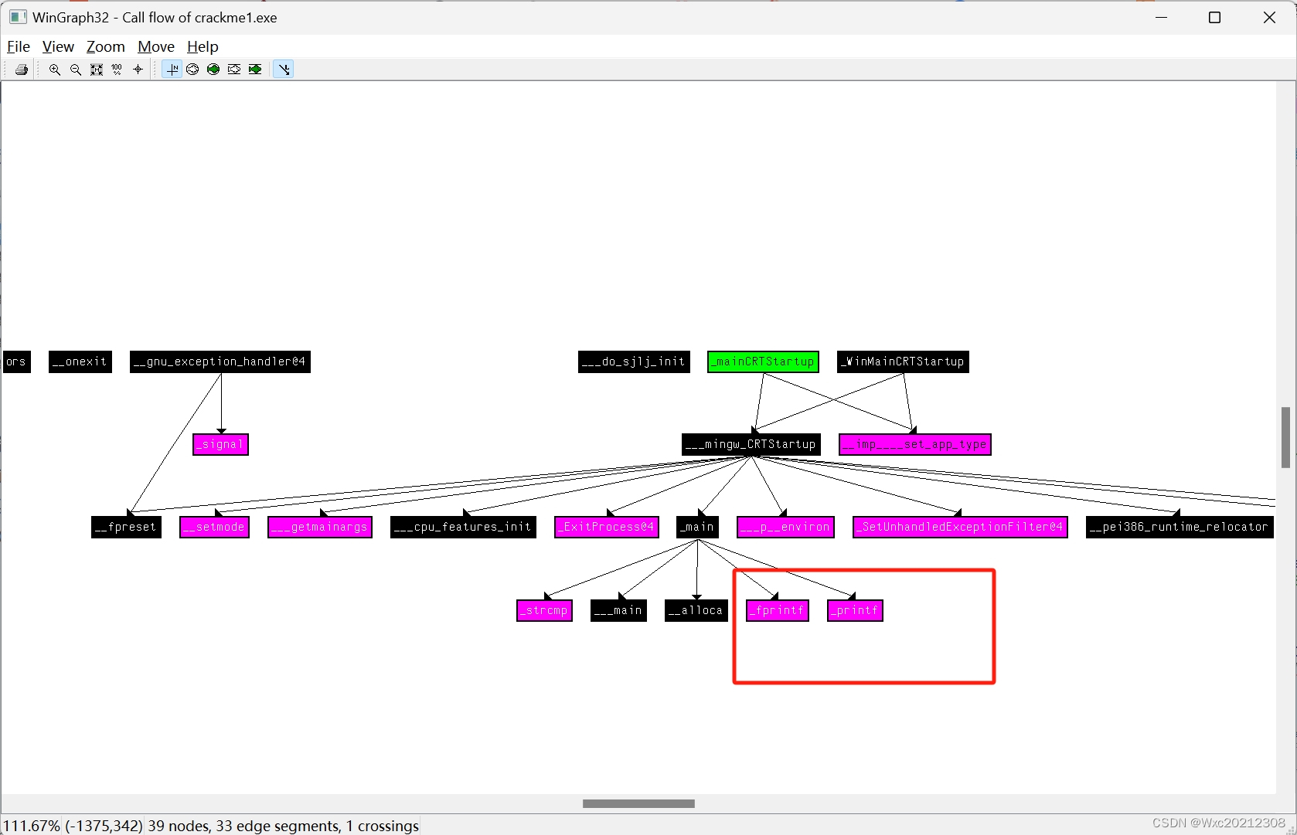Click the ___p__environ node
Viewport: 1297px width, 835px height.
coord(785,527)
